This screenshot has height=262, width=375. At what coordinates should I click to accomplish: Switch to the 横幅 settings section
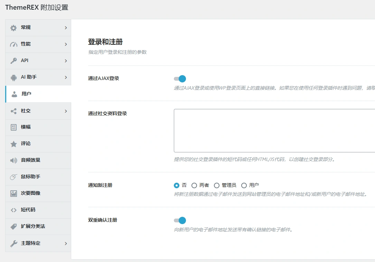pos(38,127)
